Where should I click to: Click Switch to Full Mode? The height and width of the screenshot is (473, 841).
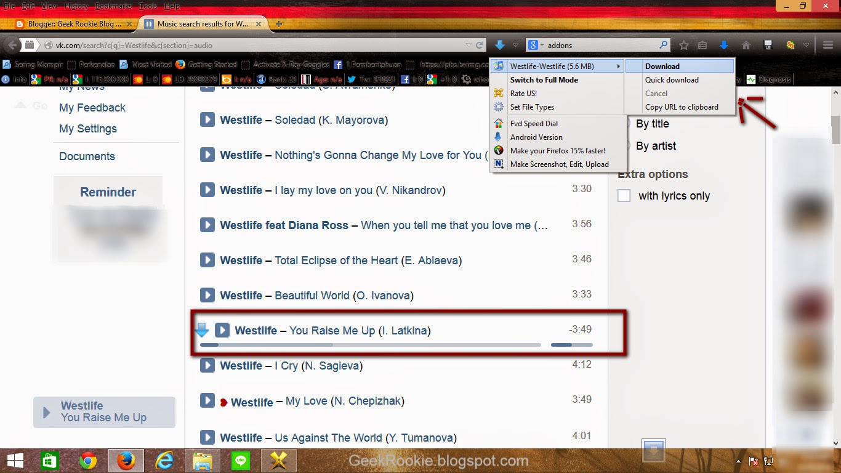[x=558, y=79]
